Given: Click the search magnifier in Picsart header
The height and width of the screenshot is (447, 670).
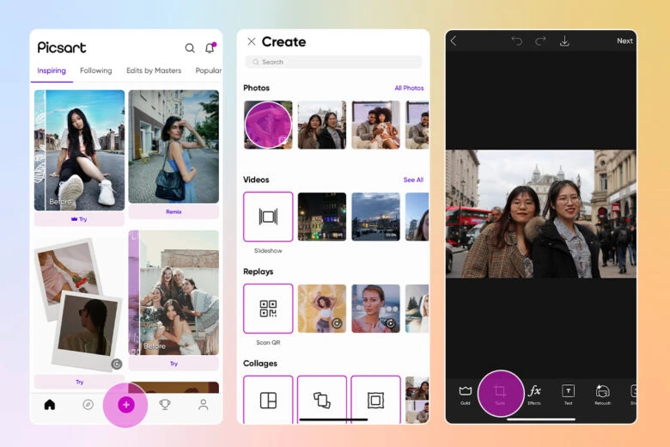Looking at the screenshot, I should click(190, 48).
